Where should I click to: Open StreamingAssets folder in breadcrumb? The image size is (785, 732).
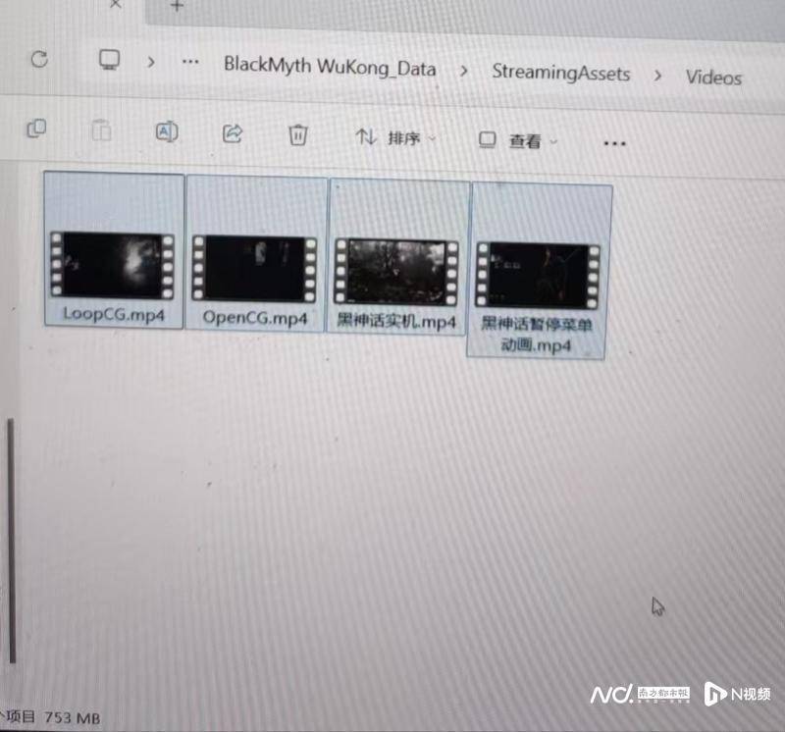click(560, 73)
